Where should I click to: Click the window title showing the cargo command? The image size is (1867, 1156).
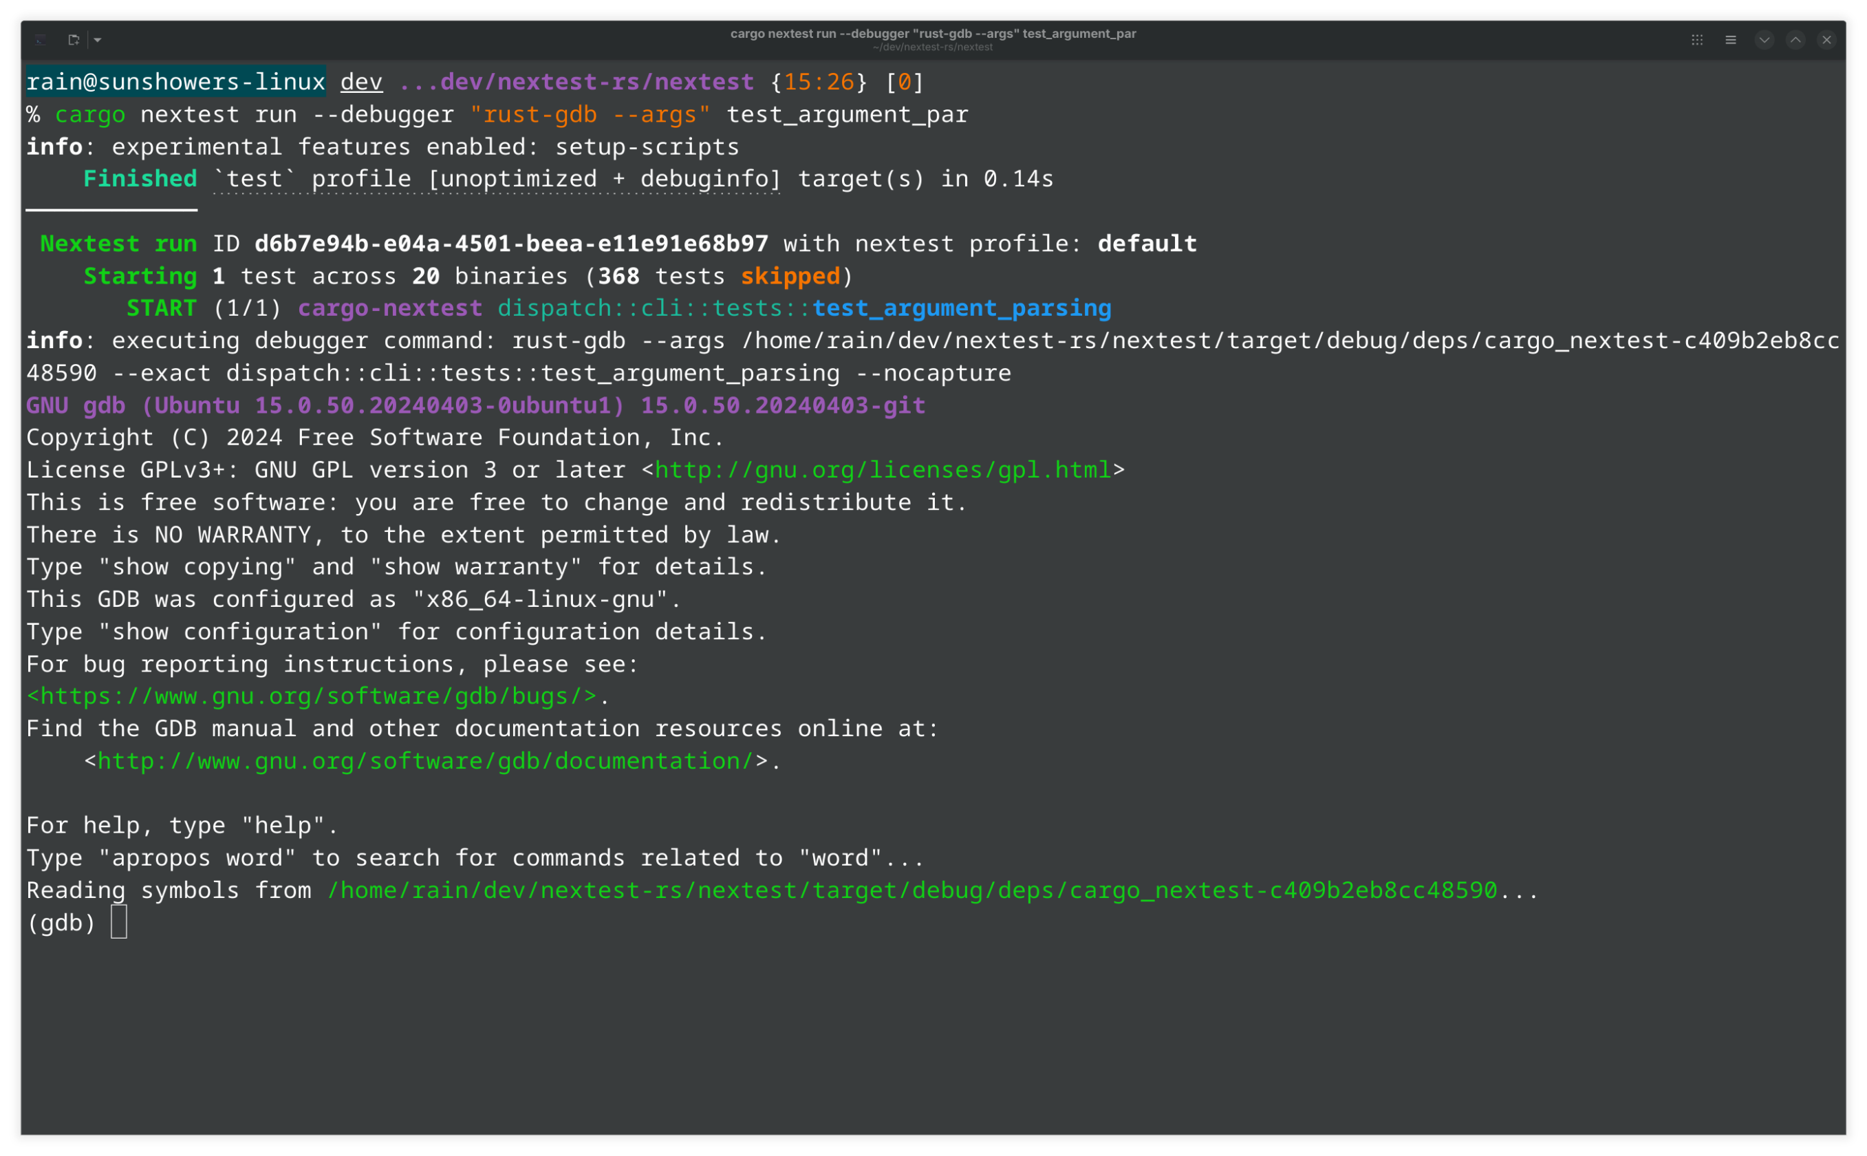click(x=933, y=34)
